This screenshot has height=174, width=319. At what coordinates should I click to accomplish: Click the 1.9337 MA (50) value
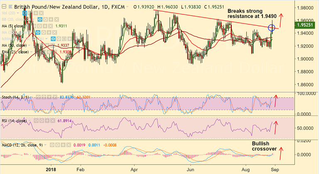coord(63,46)
